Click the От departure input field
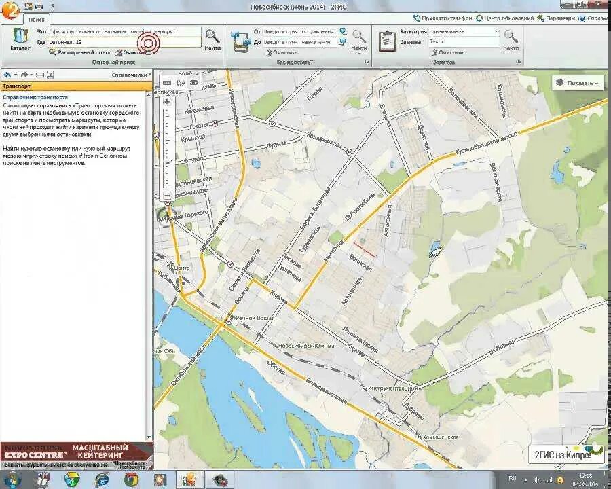Image resolution: width=611 pixels, height=489 pixels. tap(299, 31)
